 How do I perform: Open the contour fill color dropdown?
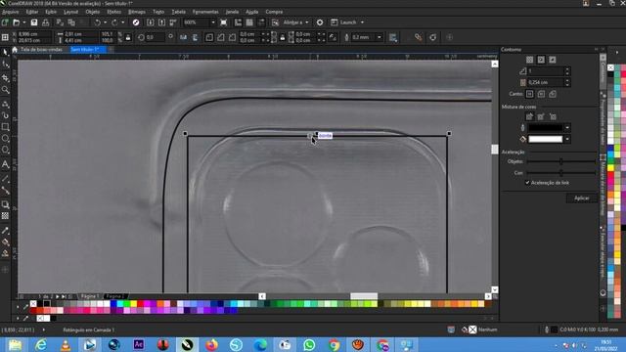[x=567, y=139]
